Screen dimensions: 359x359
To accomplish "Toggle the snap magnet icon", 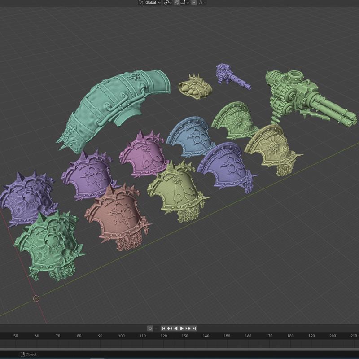I will coord(177,3).
